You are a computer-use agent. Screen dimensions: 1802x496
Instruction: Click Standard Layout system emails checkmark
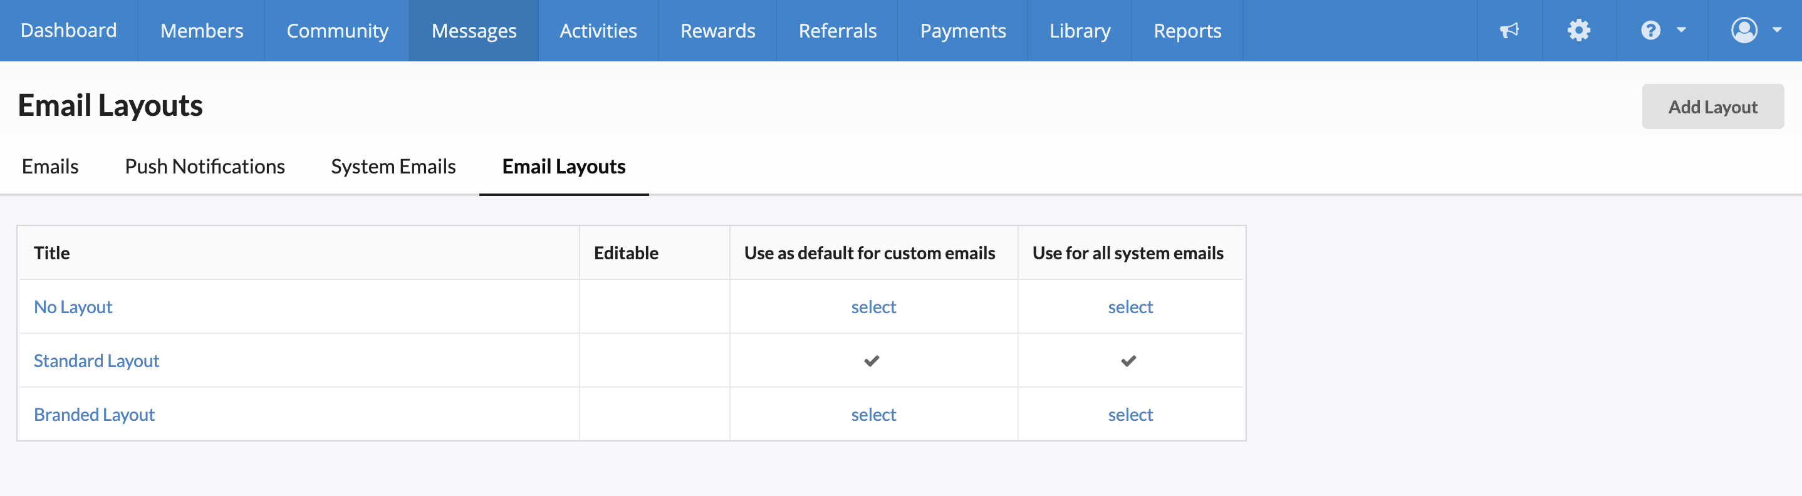(1128, 361)
